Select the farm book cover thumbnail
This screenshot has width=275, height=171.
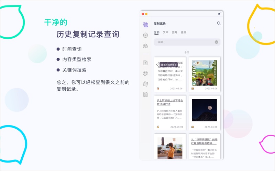204,73
